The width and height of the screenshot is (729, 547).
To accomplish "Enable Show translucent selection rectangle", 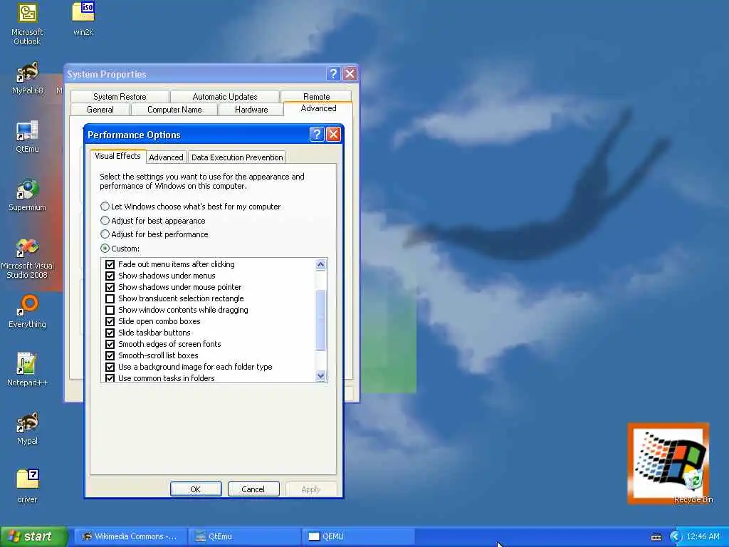I will (x=110, y=298).
